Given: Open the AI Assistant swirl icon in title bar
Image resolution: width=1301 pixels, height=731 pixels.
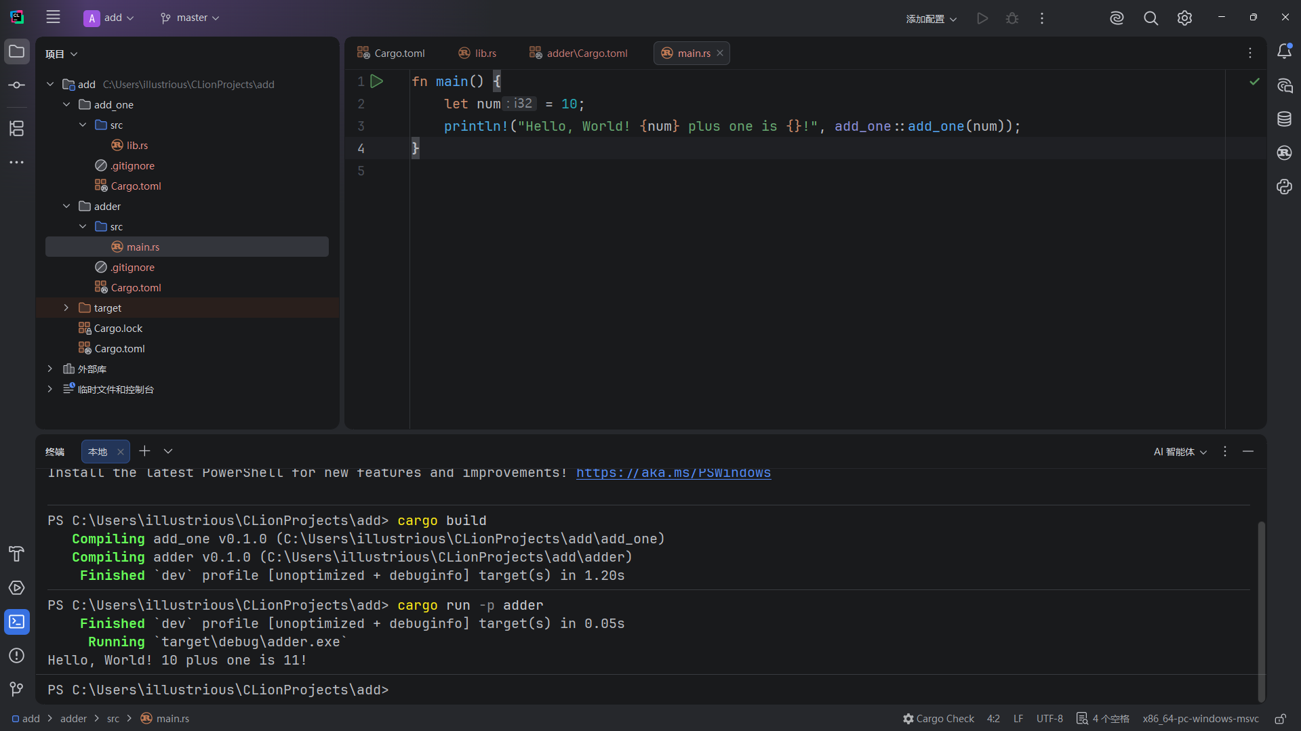Looking at the screenshot, I should pos(1117,18).
